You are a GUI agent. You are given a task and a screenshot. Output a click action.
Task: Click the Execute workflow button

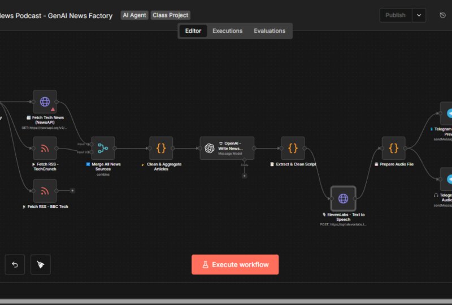235,264
